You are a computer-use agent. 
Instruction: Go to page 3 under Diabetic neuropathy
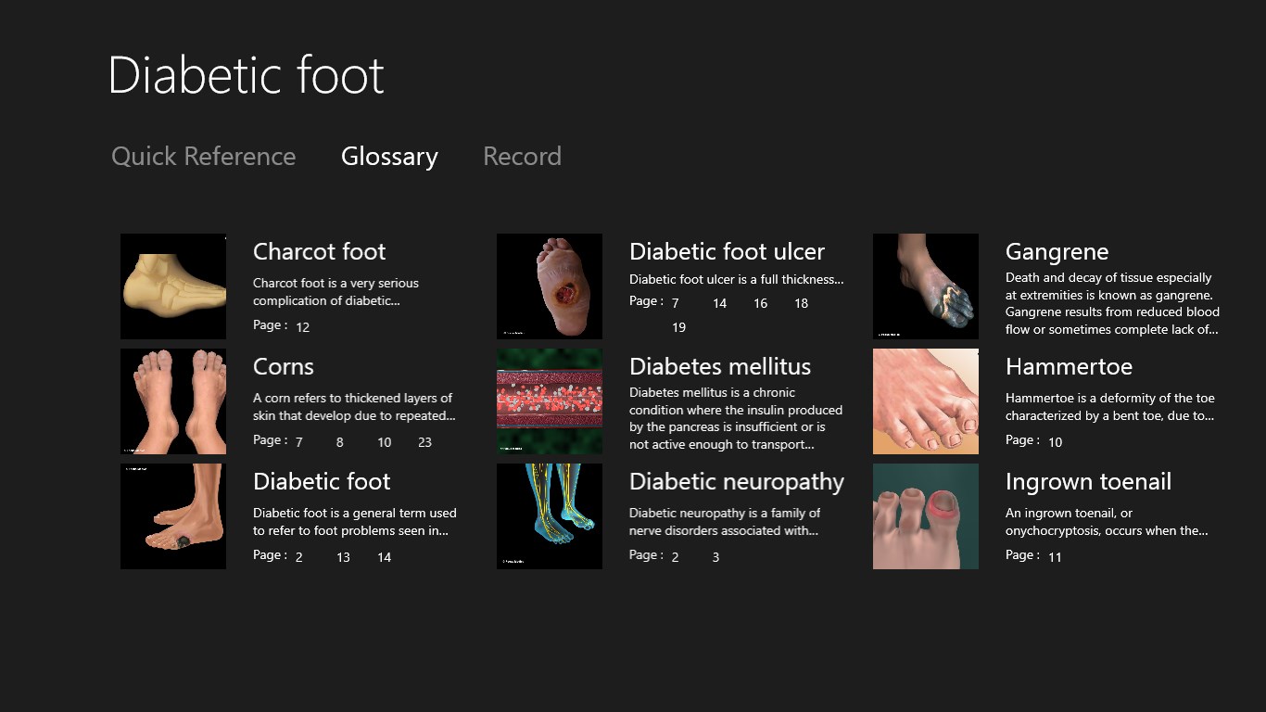coord(715,557)
